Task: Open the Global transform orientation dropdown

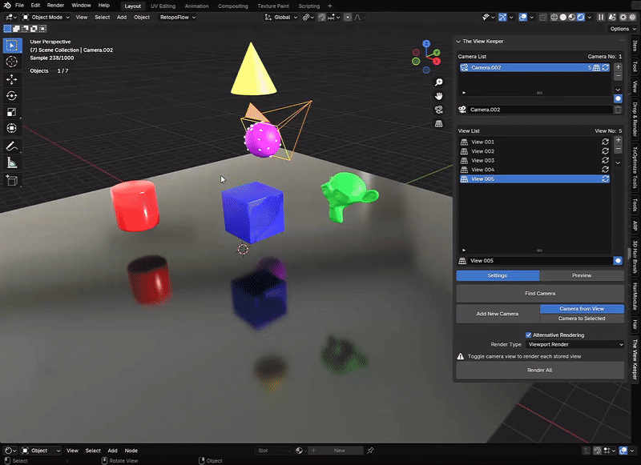Action: pos(281,17)
